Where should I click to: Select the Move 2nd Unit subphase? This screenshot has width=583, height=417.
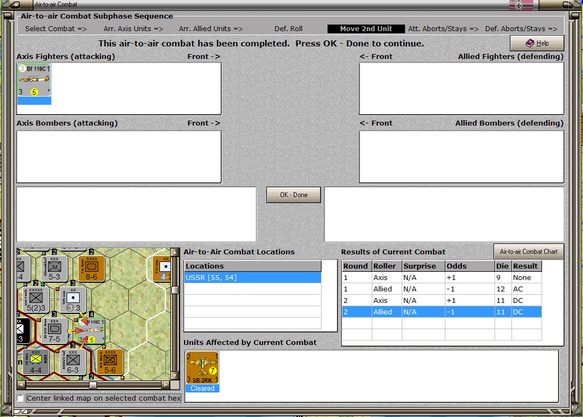(x=366, y=28)
